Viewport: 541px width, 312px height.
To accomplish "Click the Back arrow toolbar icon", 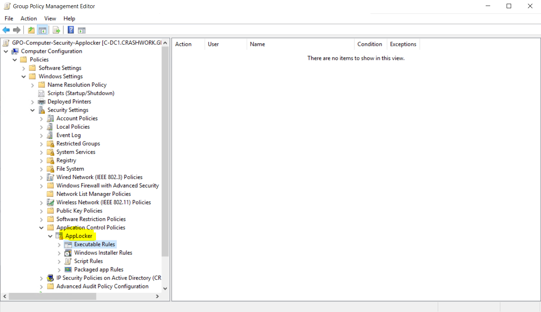I will [6, 30].
